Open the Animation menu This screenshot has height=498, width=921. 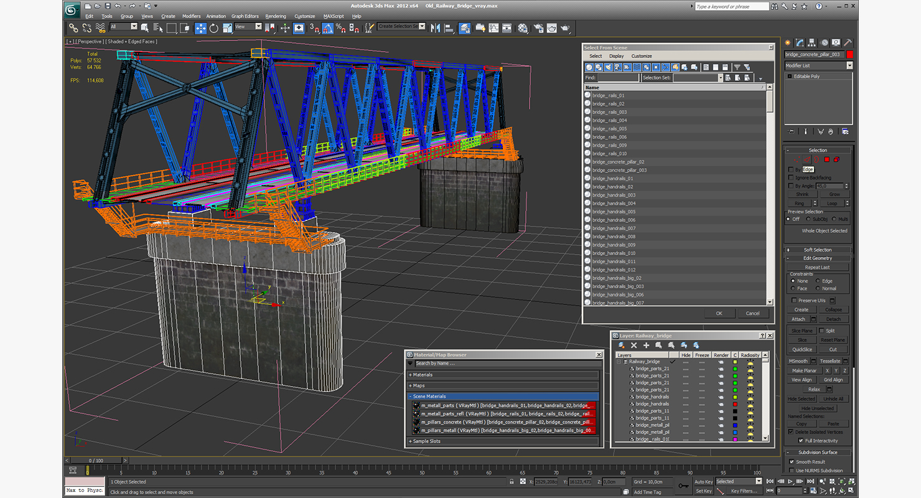pos(216,16)
